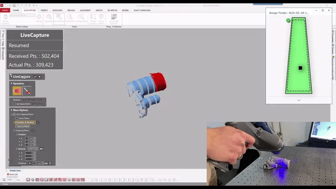
Task: Confirm LiveCapture with the checkmark icon
Action: [35, 77]
